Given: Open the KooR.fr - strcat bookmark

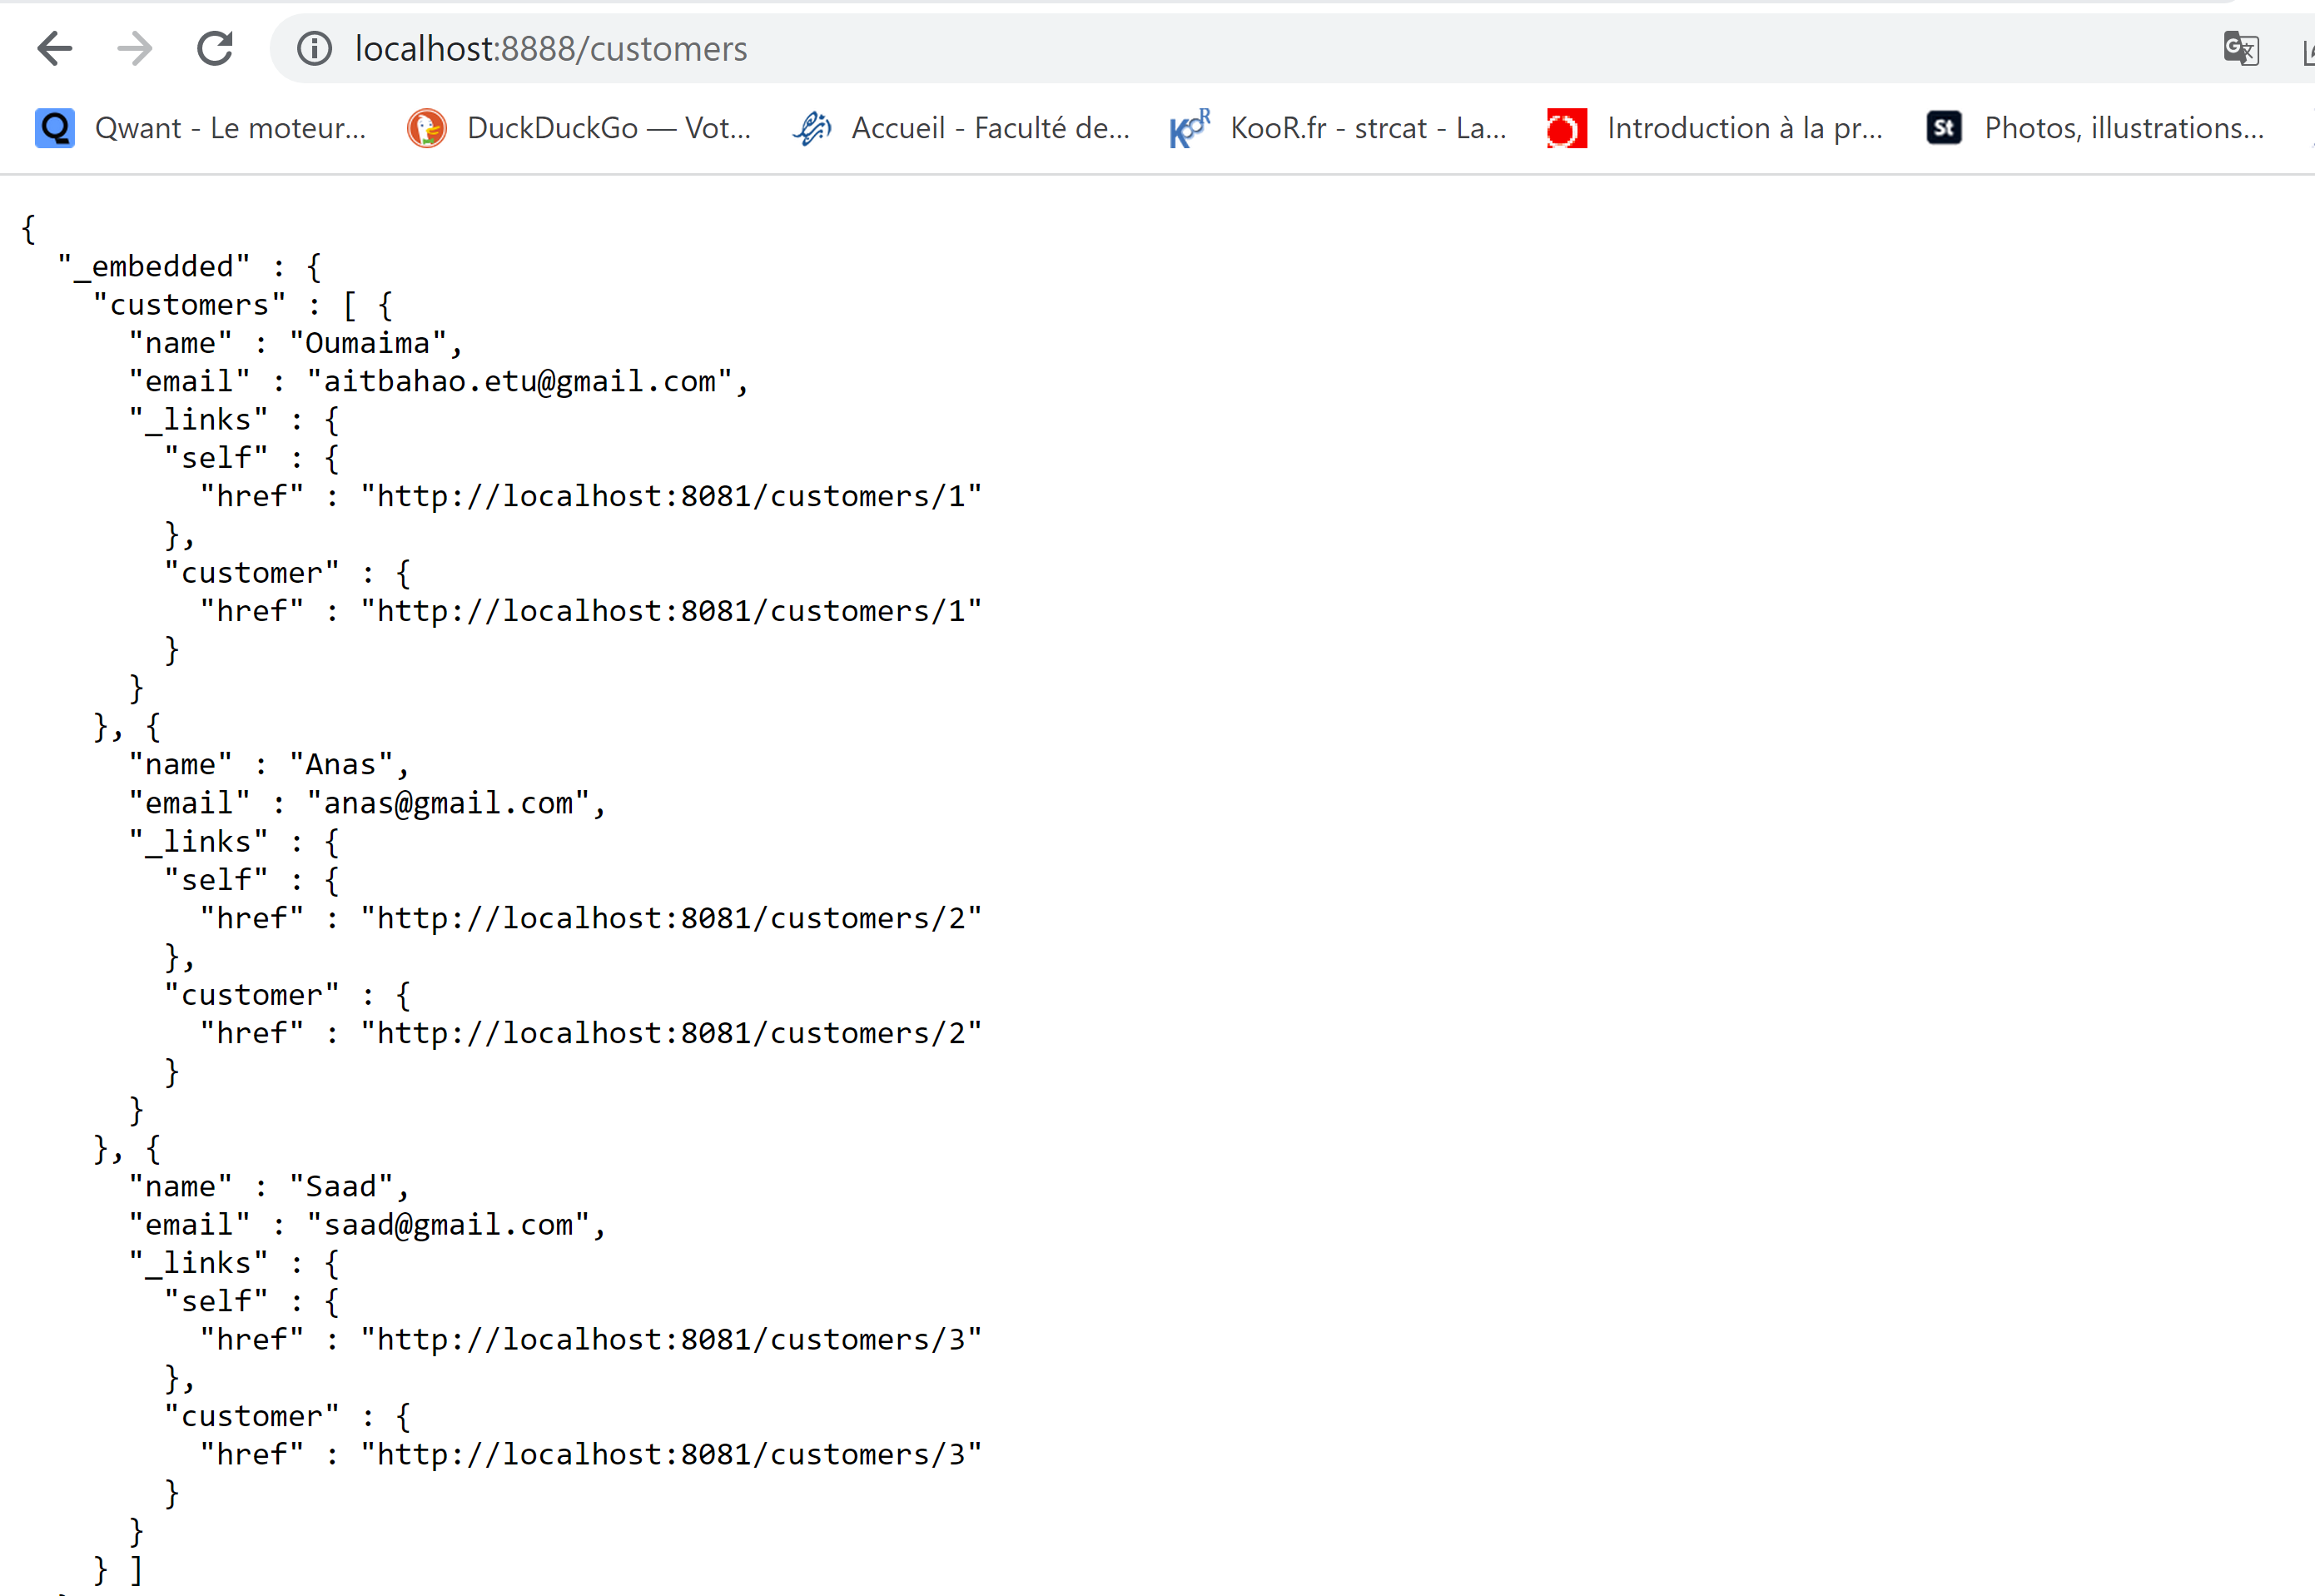Looking at the screenshot, I should pos(1369,127).
